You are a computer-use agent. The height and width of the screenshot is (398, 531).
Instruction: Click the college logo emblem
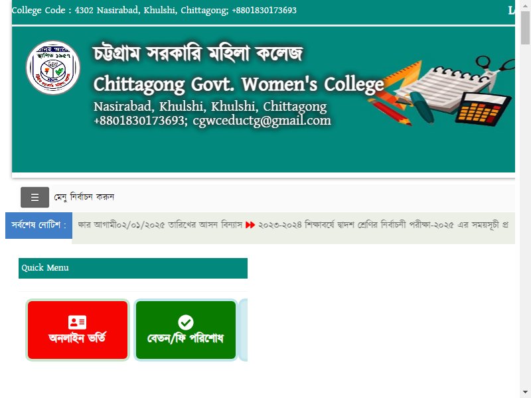pos(53,68)
